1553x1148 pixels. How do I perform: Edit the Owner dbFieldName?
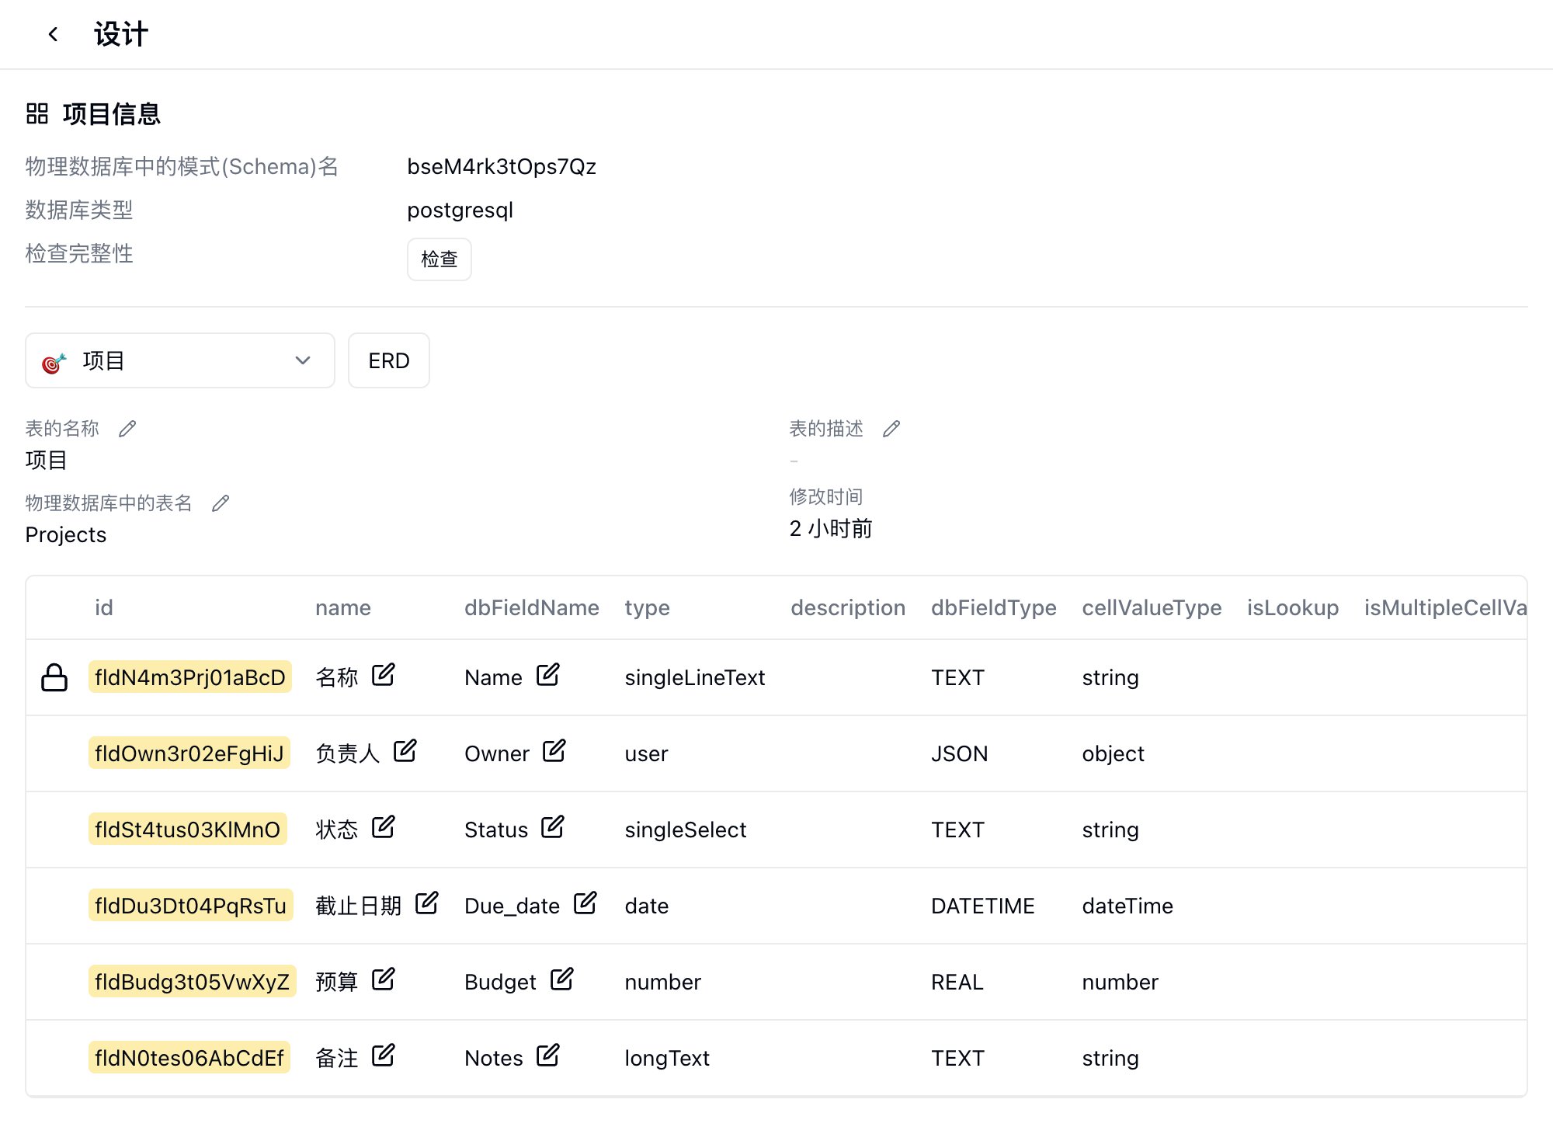click(x=554, y=751)
